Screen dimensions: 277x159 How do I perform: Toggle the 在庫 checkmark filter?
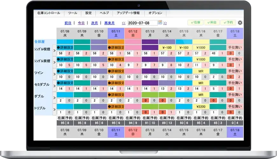[195, 22]
